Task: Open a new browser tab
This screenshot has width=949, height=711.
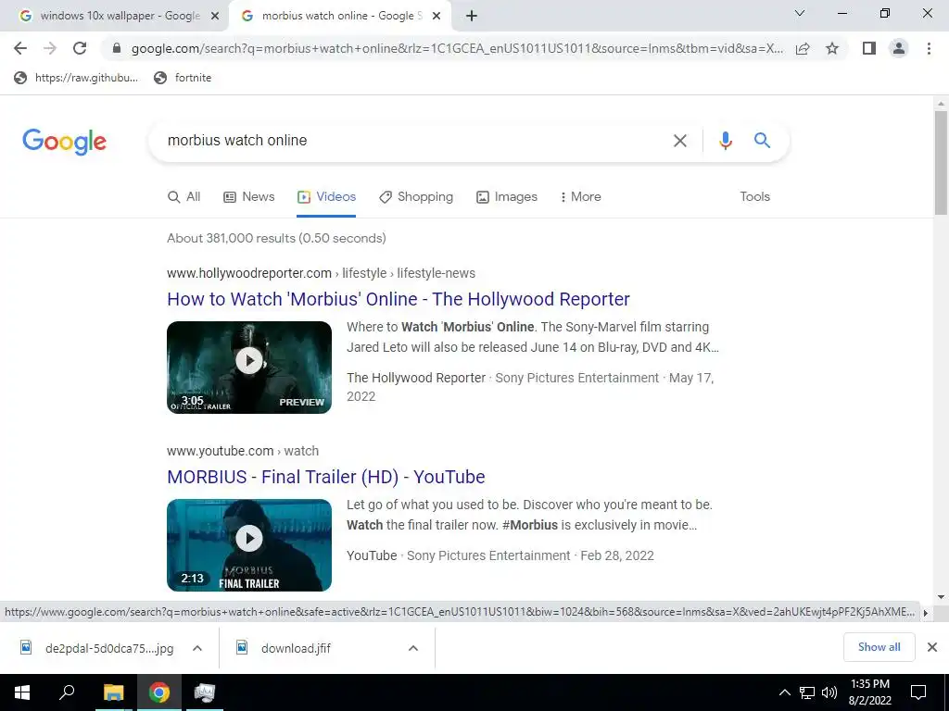Action: 472,17
